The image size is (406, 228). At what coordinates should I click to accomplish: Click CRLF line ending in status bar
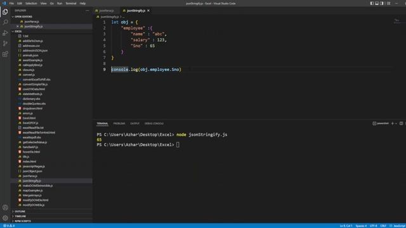383,225
